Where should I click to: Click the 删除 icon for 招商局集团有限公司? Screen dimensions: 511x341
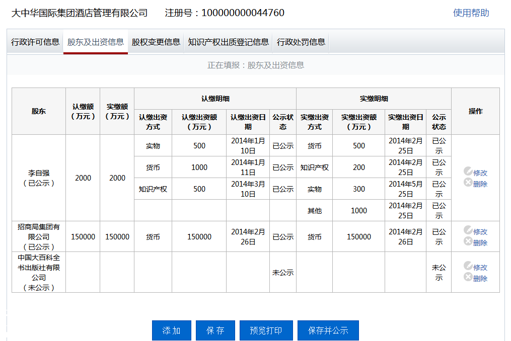[468, 241]
